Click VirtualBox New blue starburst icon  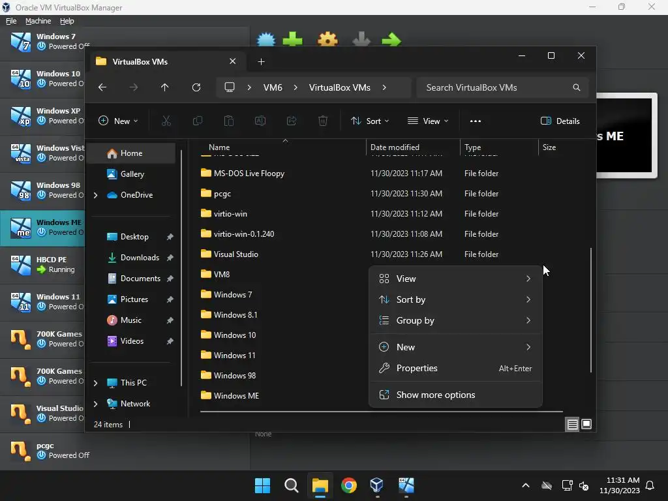point(266,40)
